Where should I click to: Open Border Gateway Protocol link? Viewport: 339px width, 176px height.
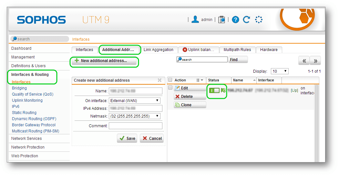pyautogui.click(x=34, y=125)
